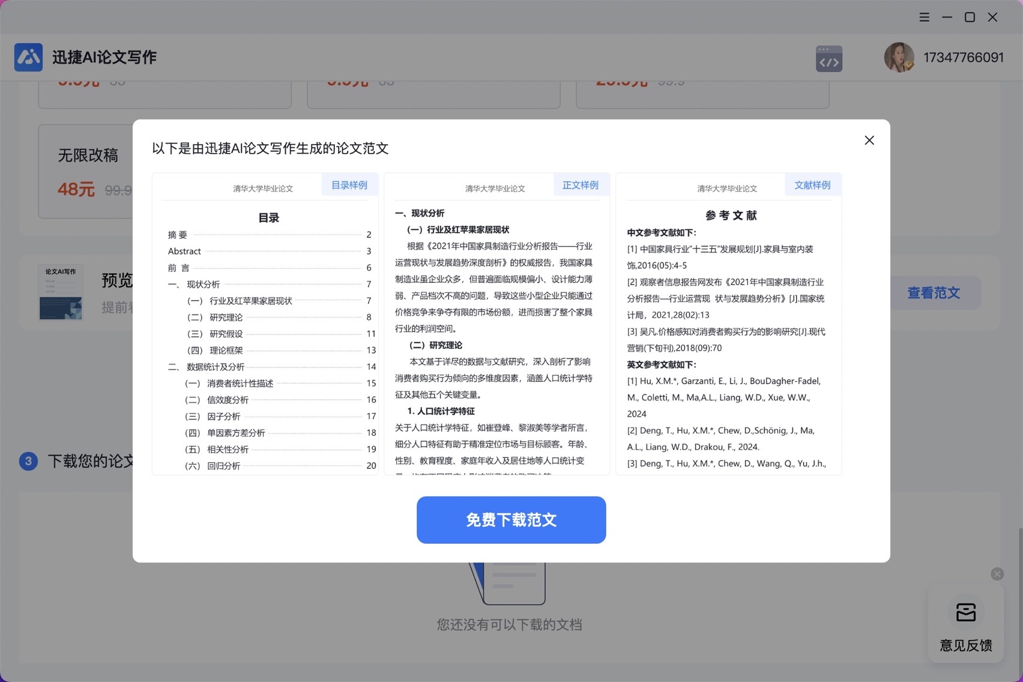This screenshot has width=1023, height=682.
Task: Click 一、现状分析 heading in body sample
Action: (419, 213)
